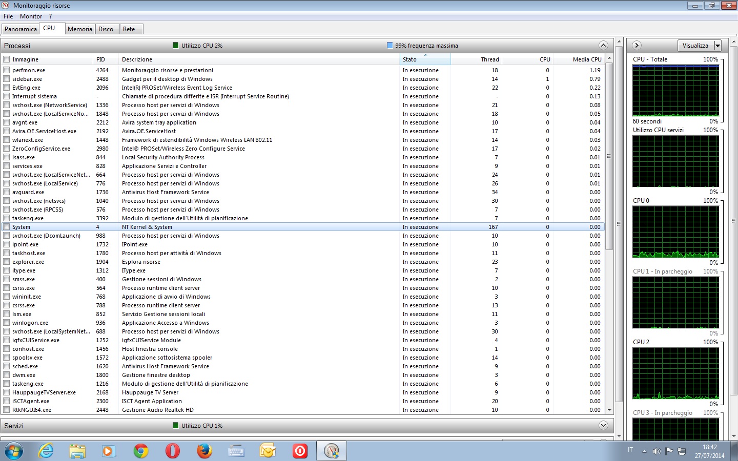Screen dimensions: 738x461
Task: Check the System process checkbox
Action: (x=7, y=227)
